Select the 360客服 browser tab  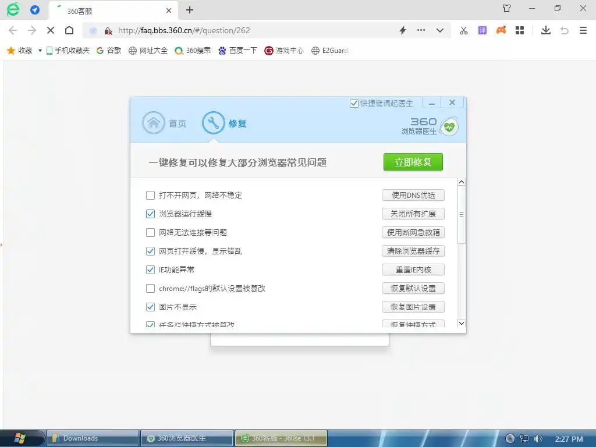(x=113, y=10)
